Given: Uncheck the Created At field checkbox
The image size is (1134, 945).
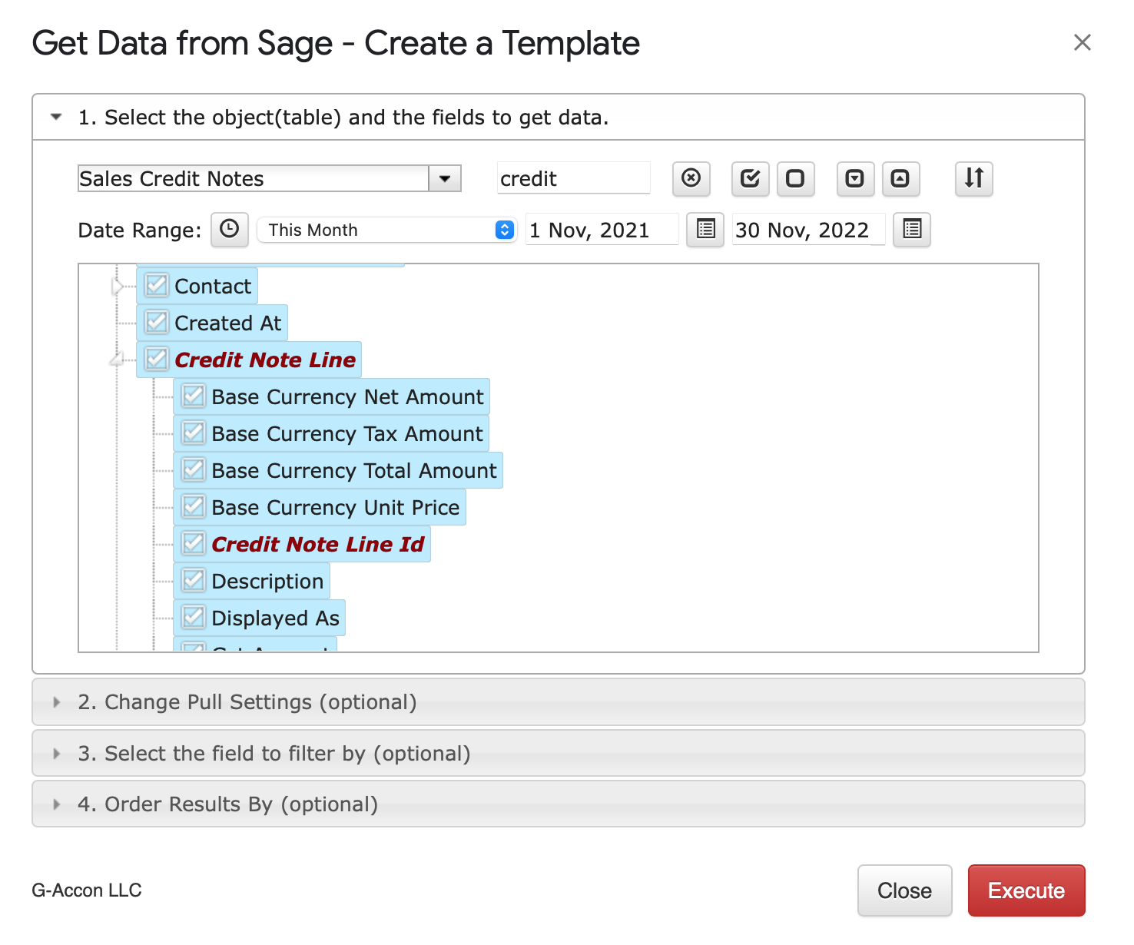Looking at the screenshot, I should coord(157,322).
